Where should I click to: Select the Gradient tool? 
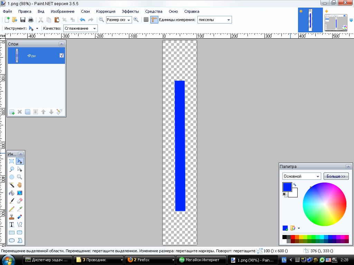point(20,193)
